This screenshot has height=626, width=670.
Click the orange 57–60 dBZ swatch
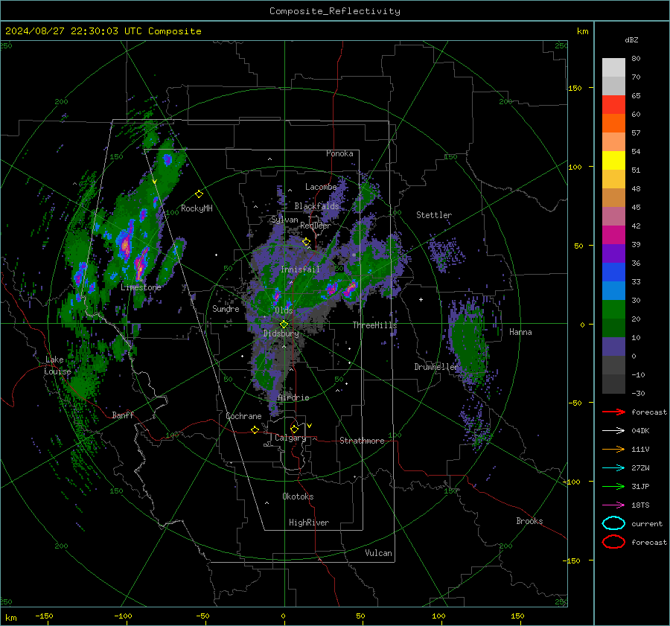pos(613,124)
